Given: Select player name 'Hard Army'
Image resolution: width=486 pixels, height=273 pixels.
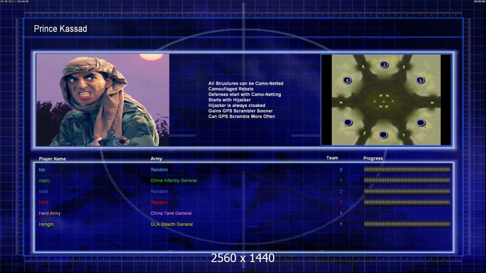Looking at the screenshot, I should click(x=50, y=213).
